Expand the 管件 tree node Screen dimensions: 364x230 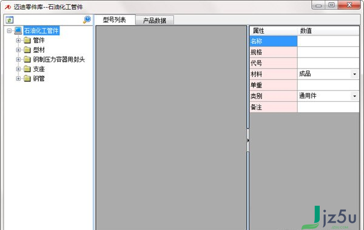pyautogui.click(x=18, y=40)
